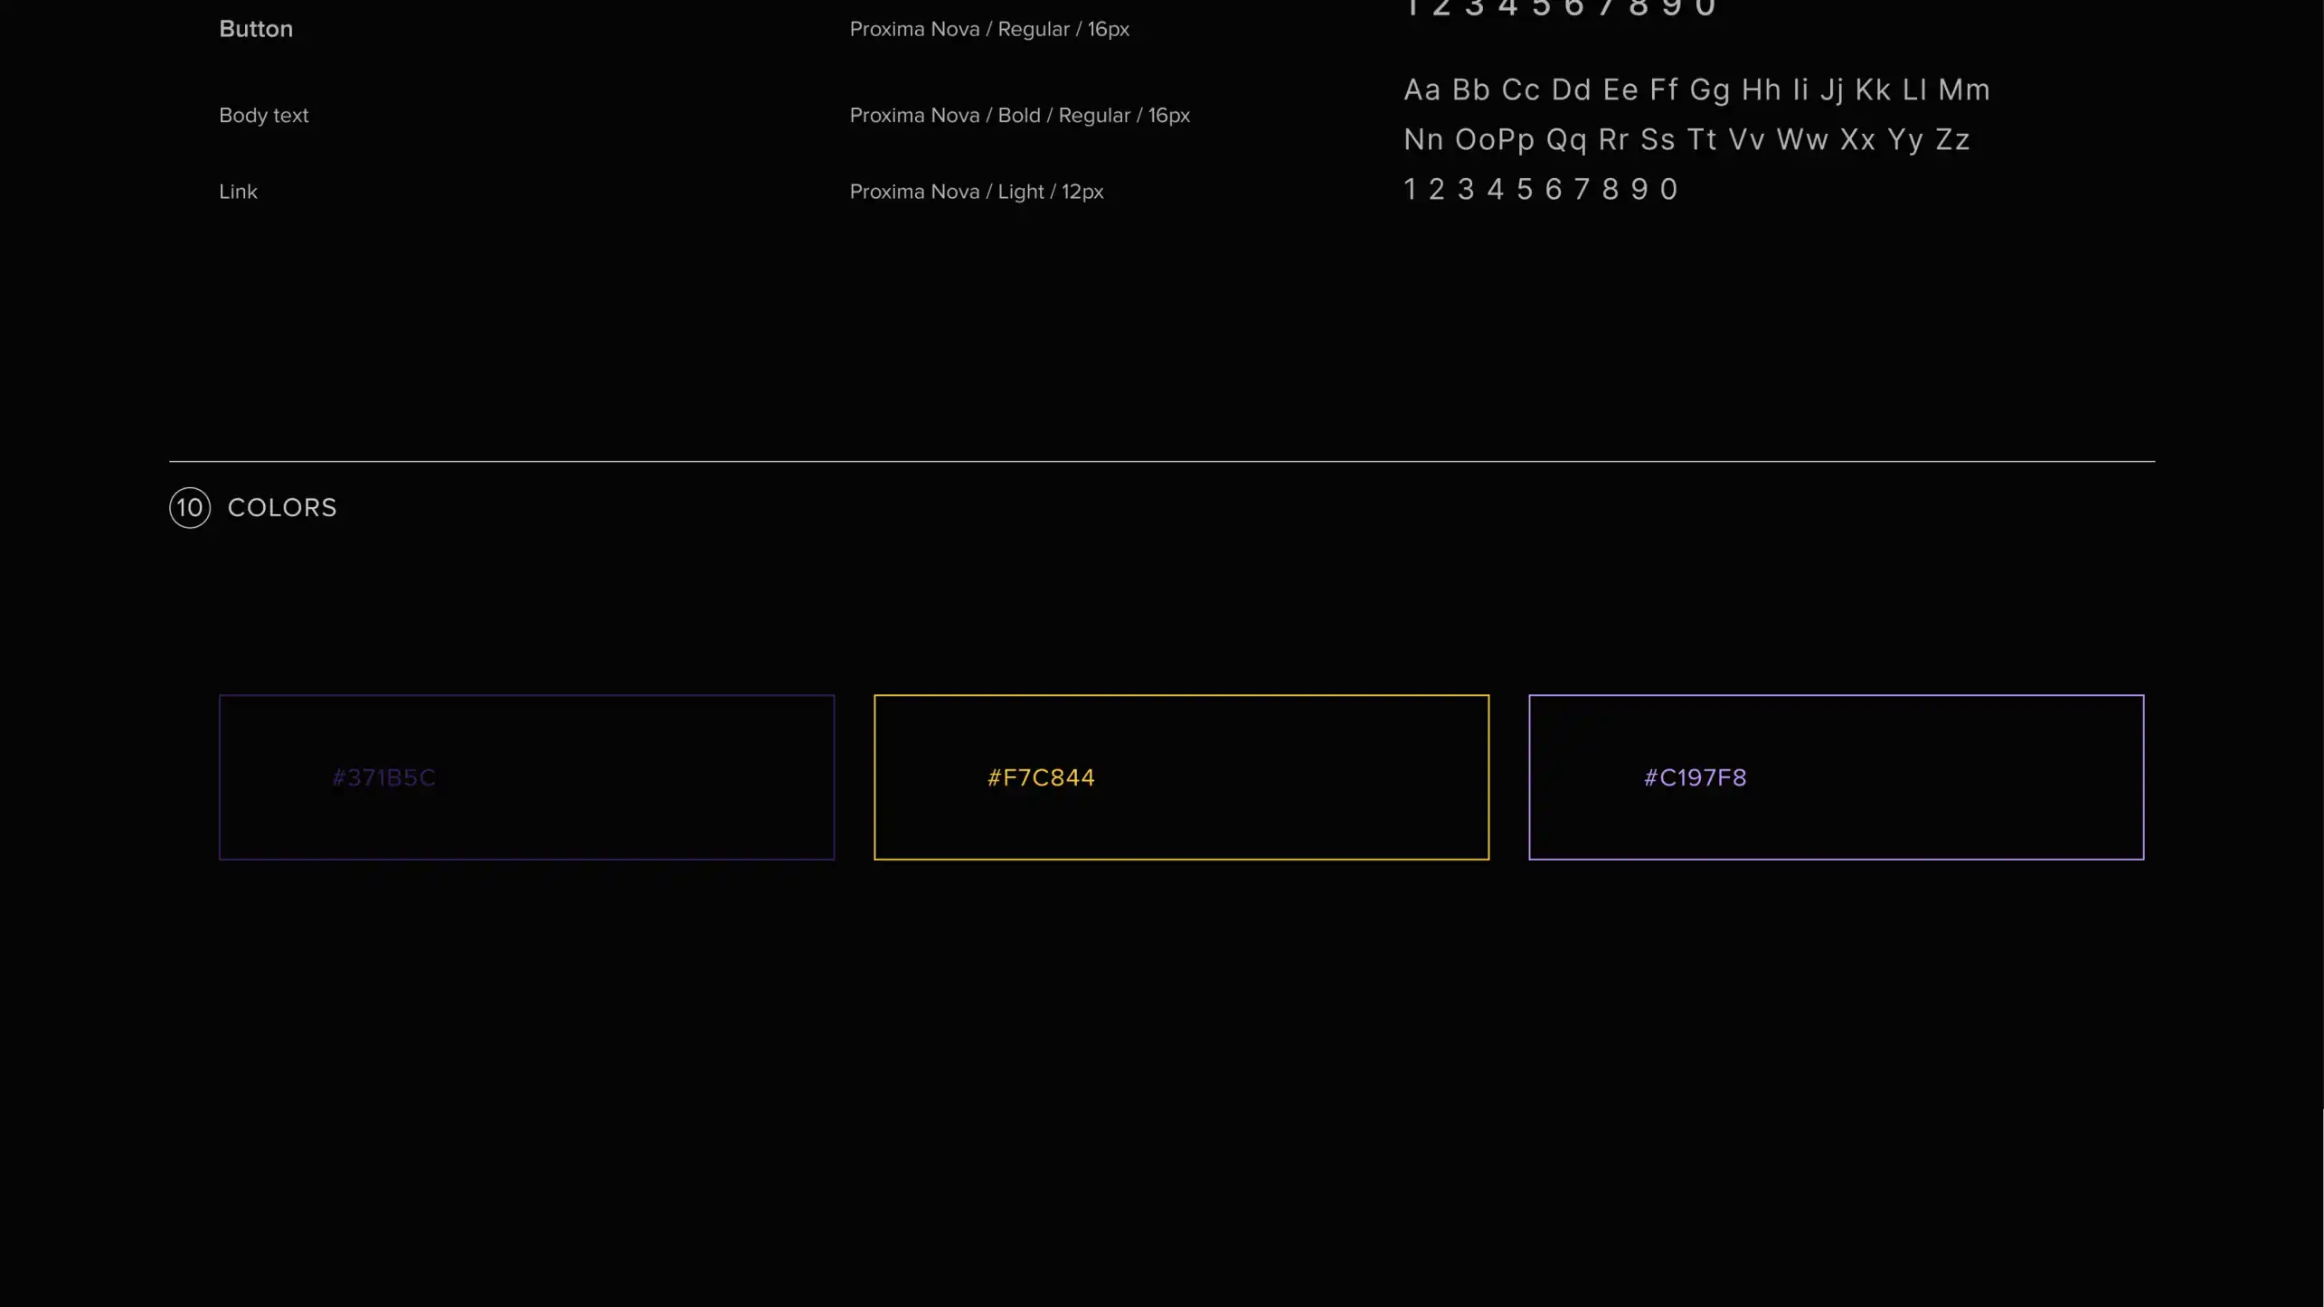Click the horizontal divider above COLORS

[1162, 461]
